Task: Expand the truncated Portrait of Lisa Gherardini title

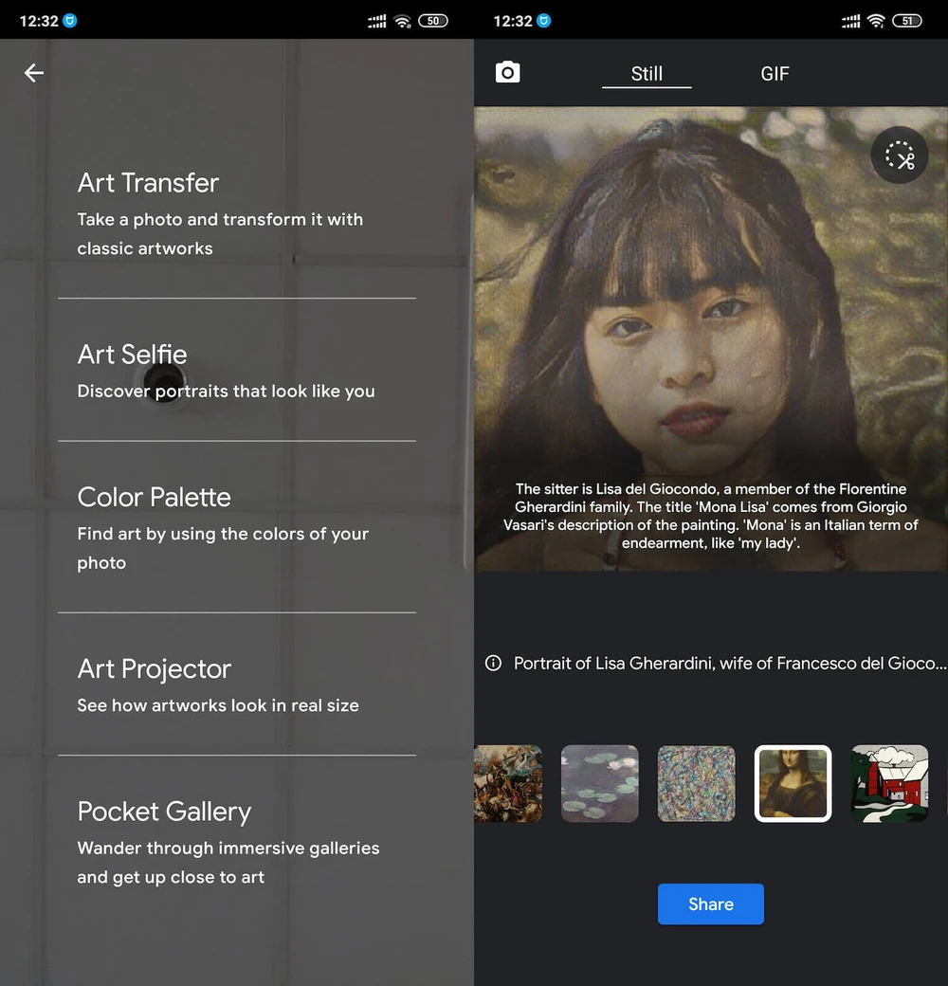Action: point(728,664)
